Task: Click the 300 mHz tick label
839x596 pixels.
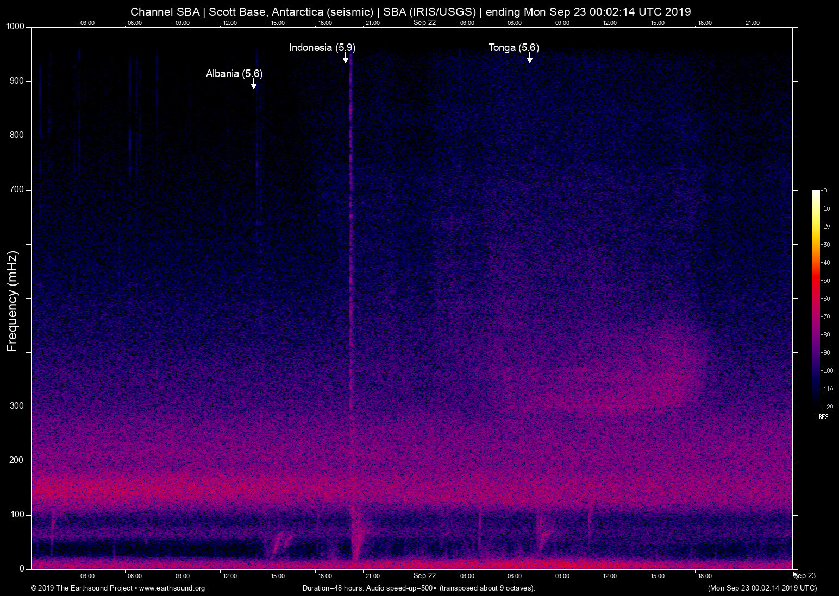Action: (17, 406)
